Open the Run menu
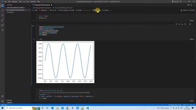Image resolution: width=196 pixels, height=110 pixels. pyautogui.click(x=28, y=2)
